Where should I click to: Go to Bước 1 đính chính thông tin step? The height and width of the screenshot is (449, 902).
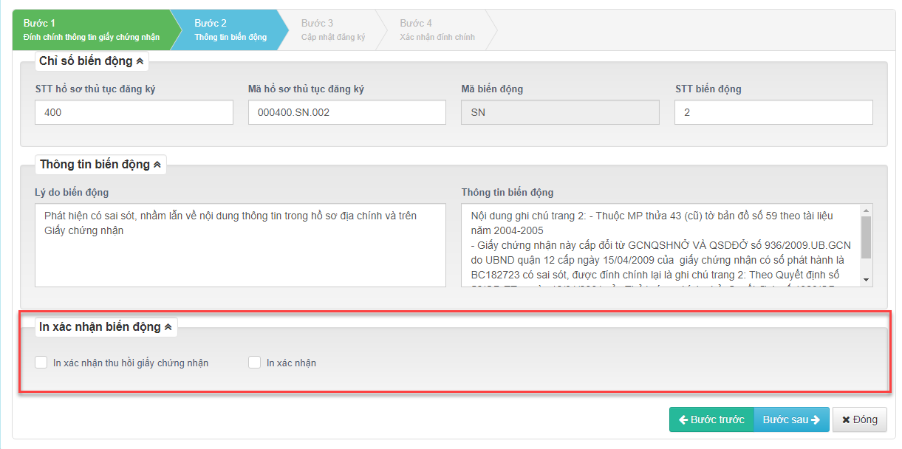92,30
